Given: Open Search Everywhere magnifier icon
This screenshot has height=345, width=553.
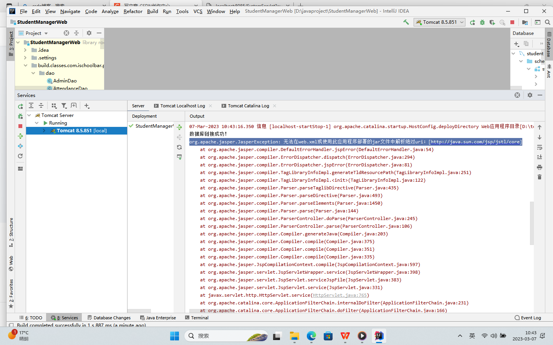Looking at the screenshot, I should pyautogui.click(x=548, y=22).
